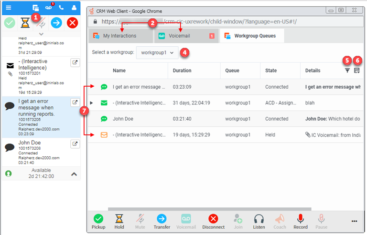Sort by the Duration column header
Viewport: 367px width, 235px height.
pyautogui.click(x=182, y=71)
